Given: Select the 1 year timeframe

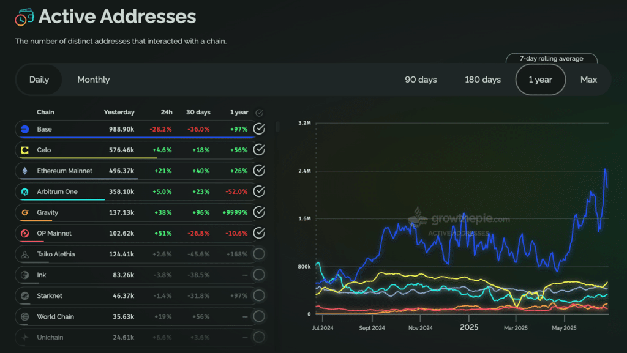Looking at the screenshot, I should click(541, 80).
